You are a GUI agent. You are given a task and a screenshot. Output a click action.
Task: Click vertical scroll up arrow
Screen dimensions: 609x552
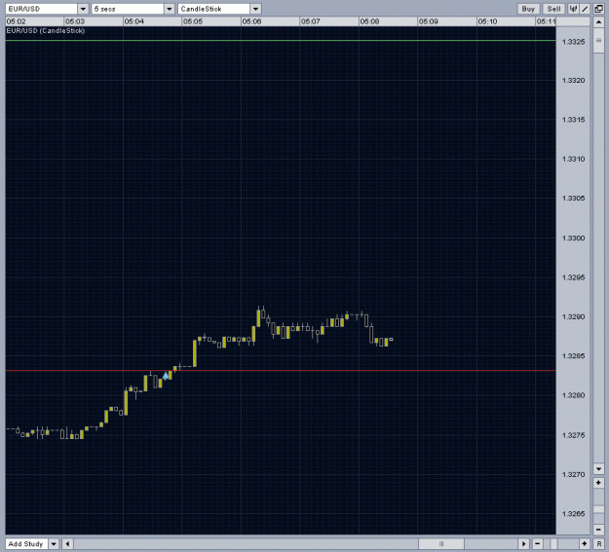click(598, 22)
